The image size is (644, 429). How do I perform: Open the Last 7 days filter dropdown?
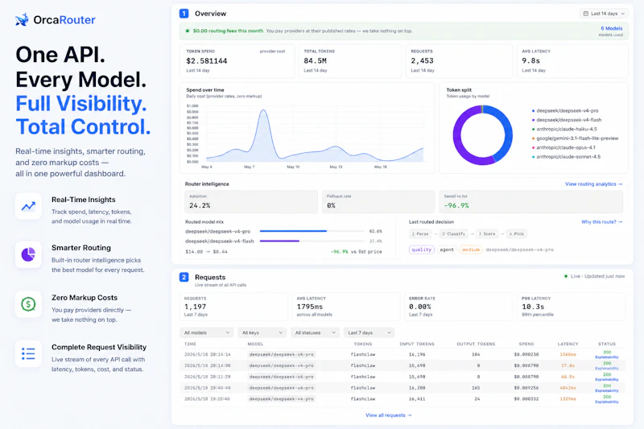(369, 332)
